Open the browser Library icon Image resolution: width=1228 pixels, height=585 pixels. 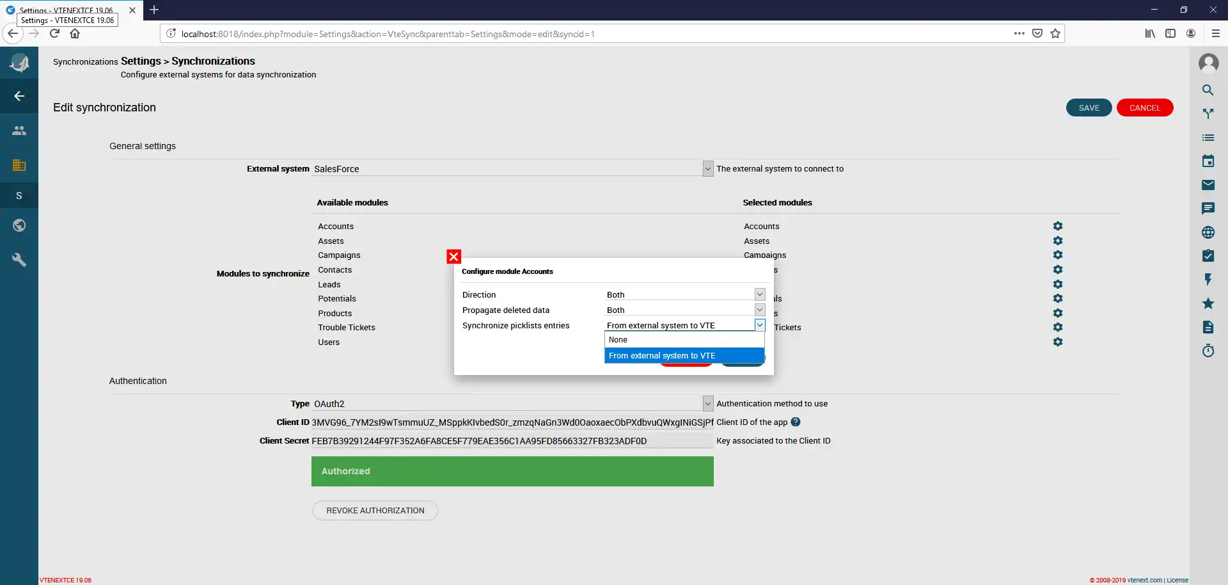[1150, 33]
